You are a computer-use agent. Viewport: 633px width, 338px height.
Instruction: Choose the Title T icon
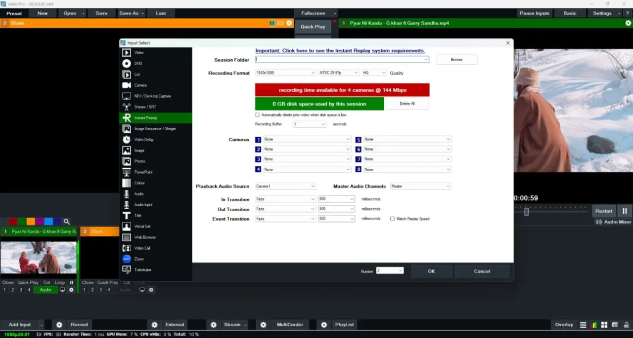click(127, 215)
